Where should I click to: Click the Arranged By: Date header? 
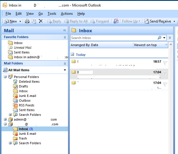click(101, 45)
